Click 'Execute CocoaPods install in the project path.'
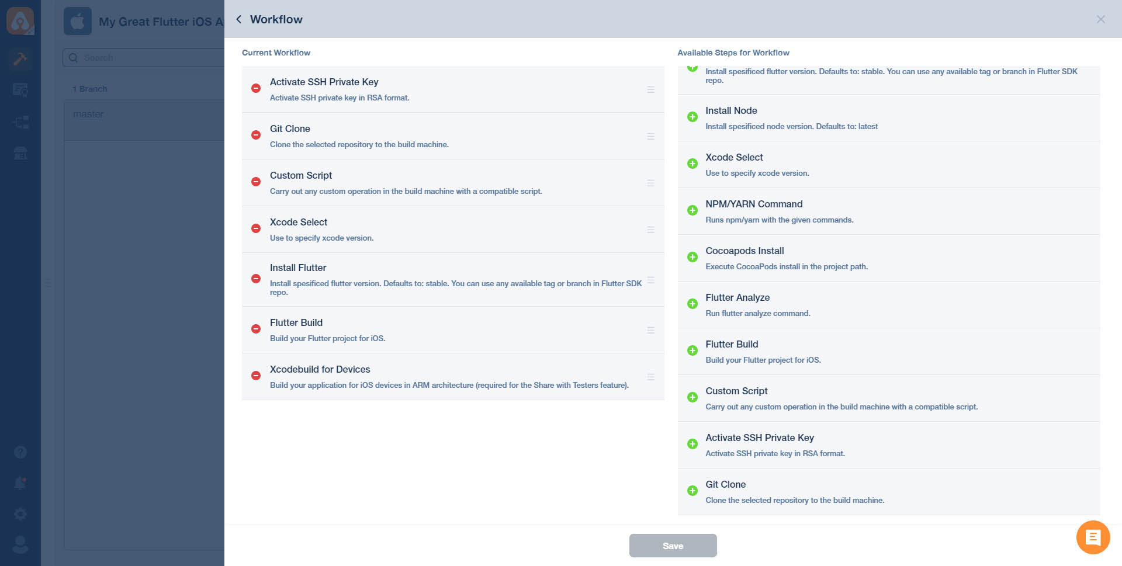The height and width of the screenshot is (566, 1122). coord(787,266)
